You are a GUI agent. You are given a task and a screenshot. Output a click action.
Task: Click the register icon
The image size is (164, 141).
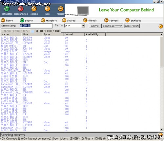coord(61,9)
